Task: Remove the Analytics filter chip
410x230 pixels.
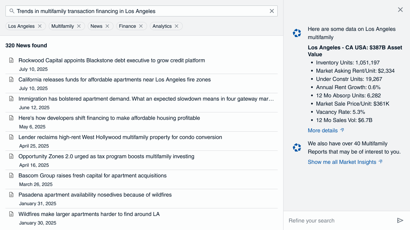Action: pos(177,26)
